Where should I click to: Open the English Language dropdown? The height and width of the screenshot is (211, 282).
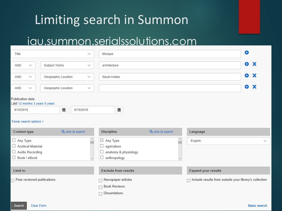pos(229,141)
